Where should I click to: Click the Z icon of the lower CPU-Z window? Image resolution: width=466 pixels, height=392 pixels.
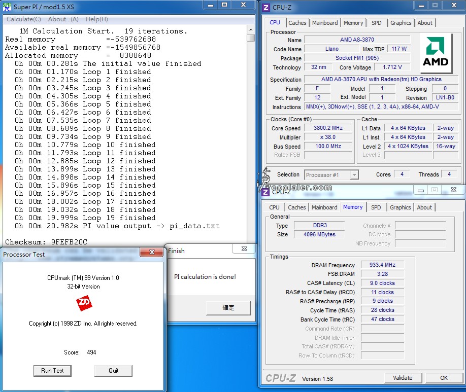265,192
